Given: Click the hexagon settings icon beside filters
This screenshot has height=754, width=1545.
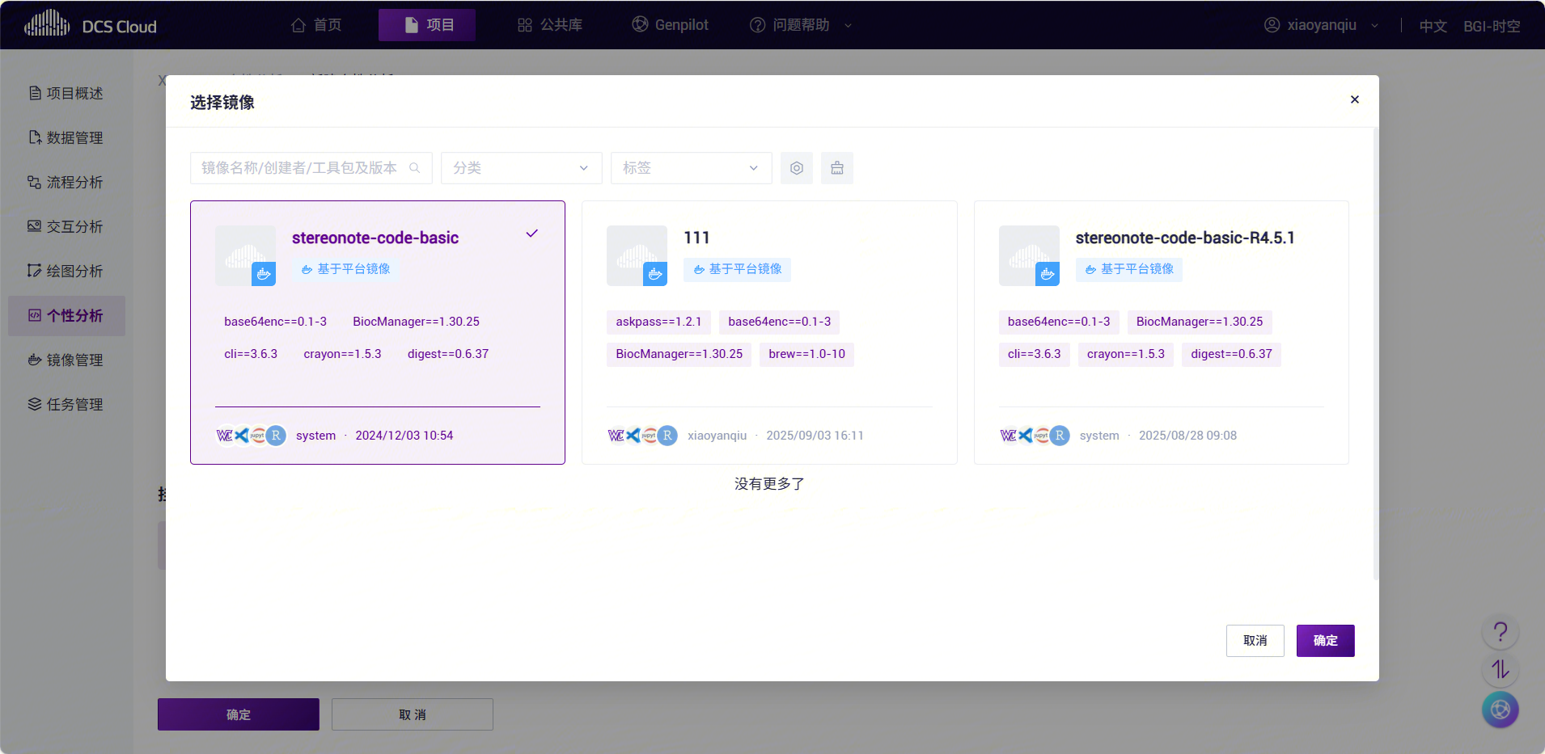Looking at the screenshot, I should (796, 168).
